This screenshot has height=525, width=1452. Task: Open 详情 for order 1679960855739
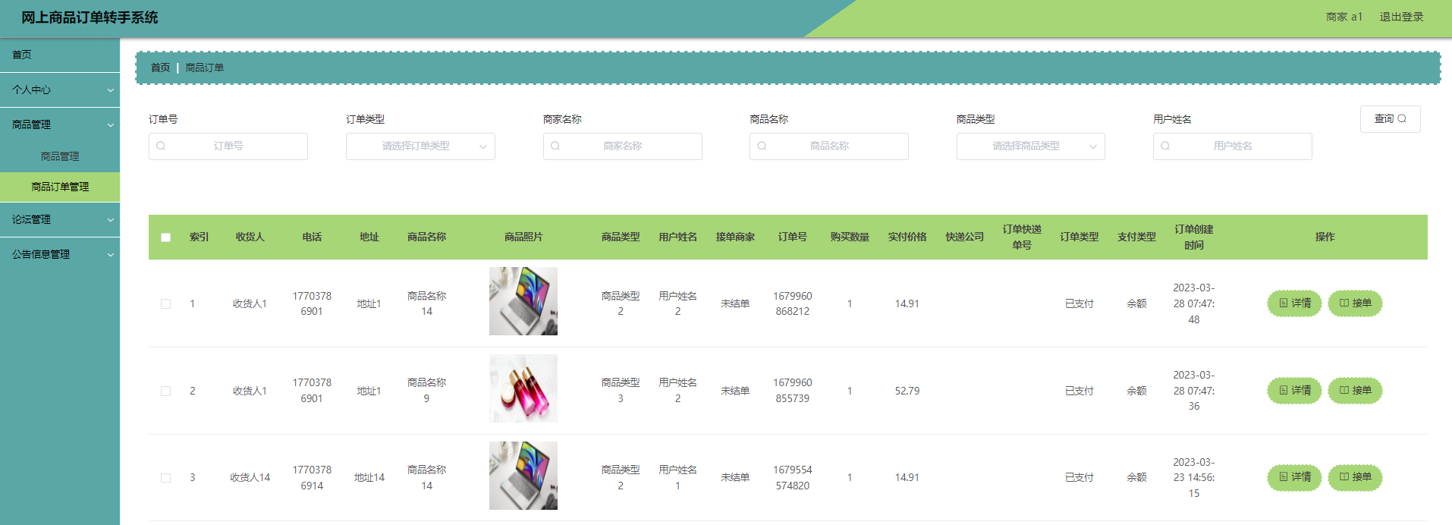(1294, 391)
